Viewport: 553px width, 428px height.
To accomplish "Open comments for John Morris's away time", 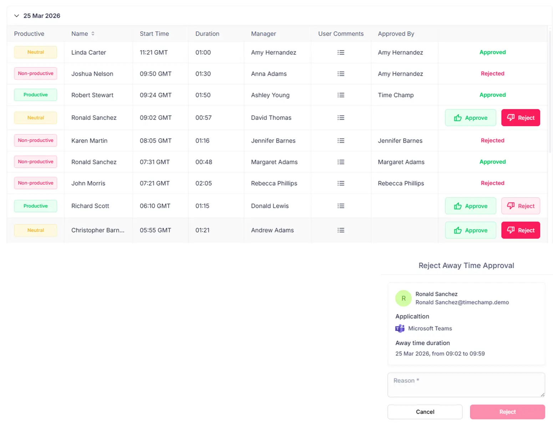I will pyautogui.click(x=341, y=183).
